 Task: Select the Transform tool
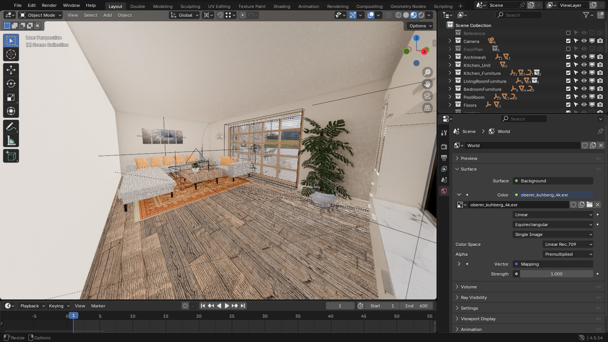coord(11,111)
